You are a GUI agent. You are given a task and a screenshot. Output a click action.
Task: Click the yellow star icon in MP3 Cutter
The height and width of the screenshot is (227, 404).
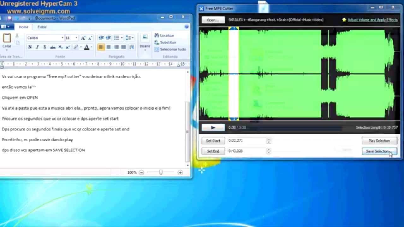[344, 20]
